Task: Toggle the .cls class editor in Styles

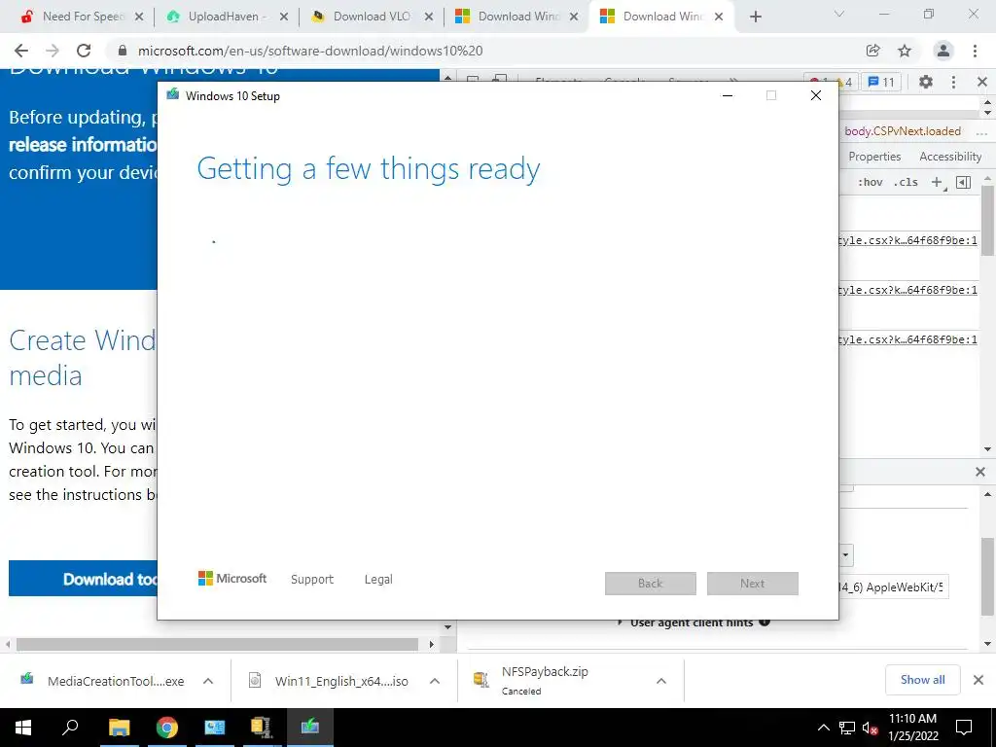Action: point(906,182)
